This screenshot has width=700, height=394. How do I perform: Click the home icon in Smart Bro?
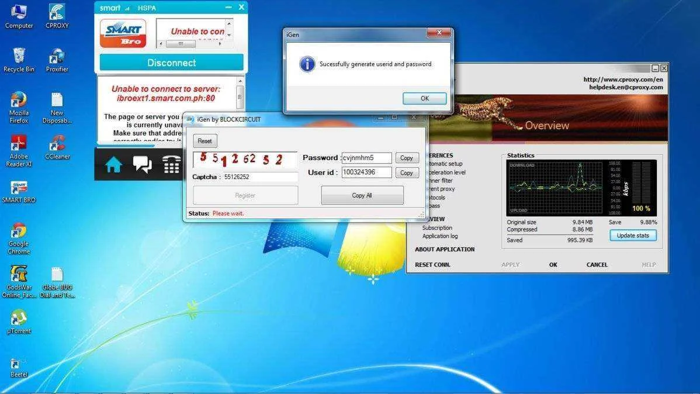coord(113,164)
